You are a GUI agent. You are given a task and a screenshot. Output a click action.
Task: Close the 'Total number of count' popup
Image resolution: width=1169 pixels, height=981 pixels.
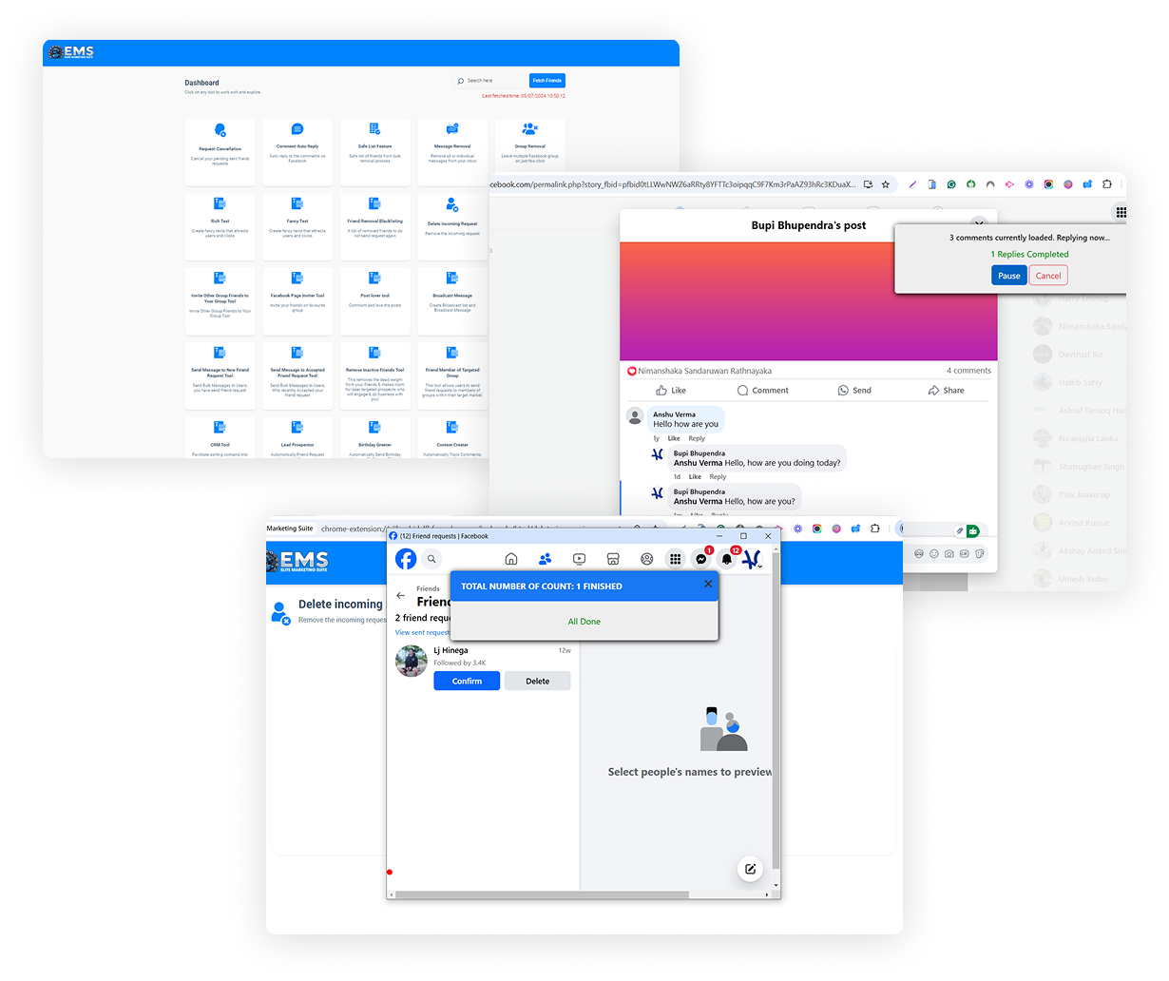(x=708, y=584)
